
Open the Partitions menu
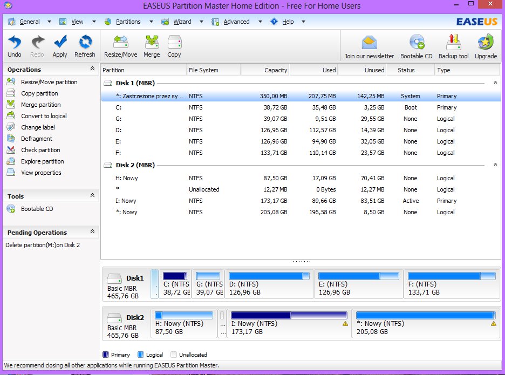click(x=128, y=22)
